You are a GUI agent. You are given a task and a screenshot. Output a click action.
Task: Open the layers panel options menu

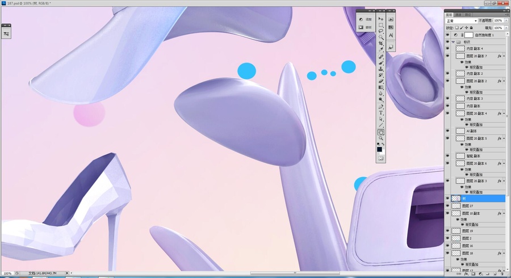[507, 15]
